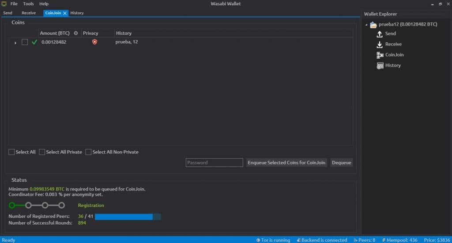Check the 0.00128482 coin checkbox
This screenshot has height=243, width=452.
click(x=25, y=42)
